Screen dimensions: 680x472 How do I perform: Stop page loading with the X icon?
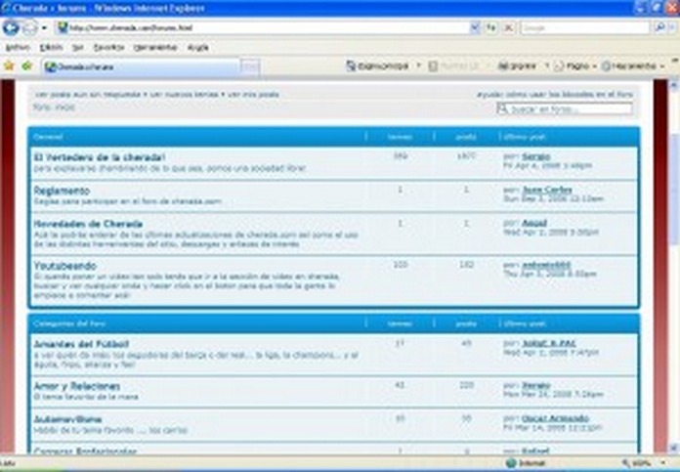(508, 27)
